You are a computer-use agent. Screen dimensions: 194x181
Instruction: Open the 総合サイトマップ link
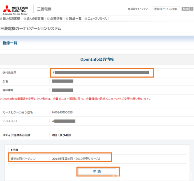pyautogui.click(x=139, y=9)
